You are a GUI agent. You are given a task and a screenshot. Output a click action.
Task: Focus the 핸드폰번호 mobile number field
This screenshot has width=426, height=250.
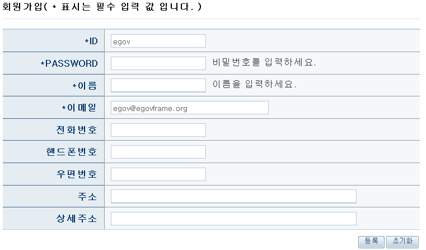tap(158, 152)
